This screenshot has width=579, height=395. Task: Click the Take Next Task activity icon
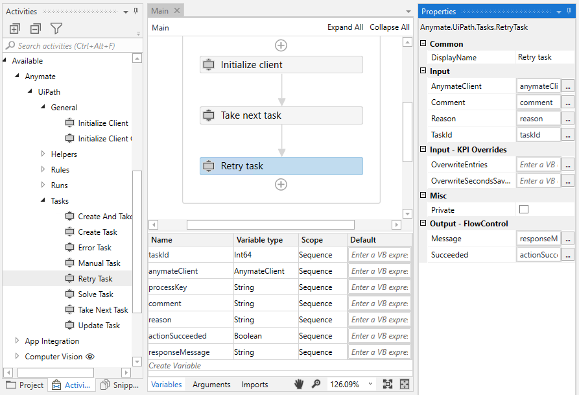tap(70, 309)
